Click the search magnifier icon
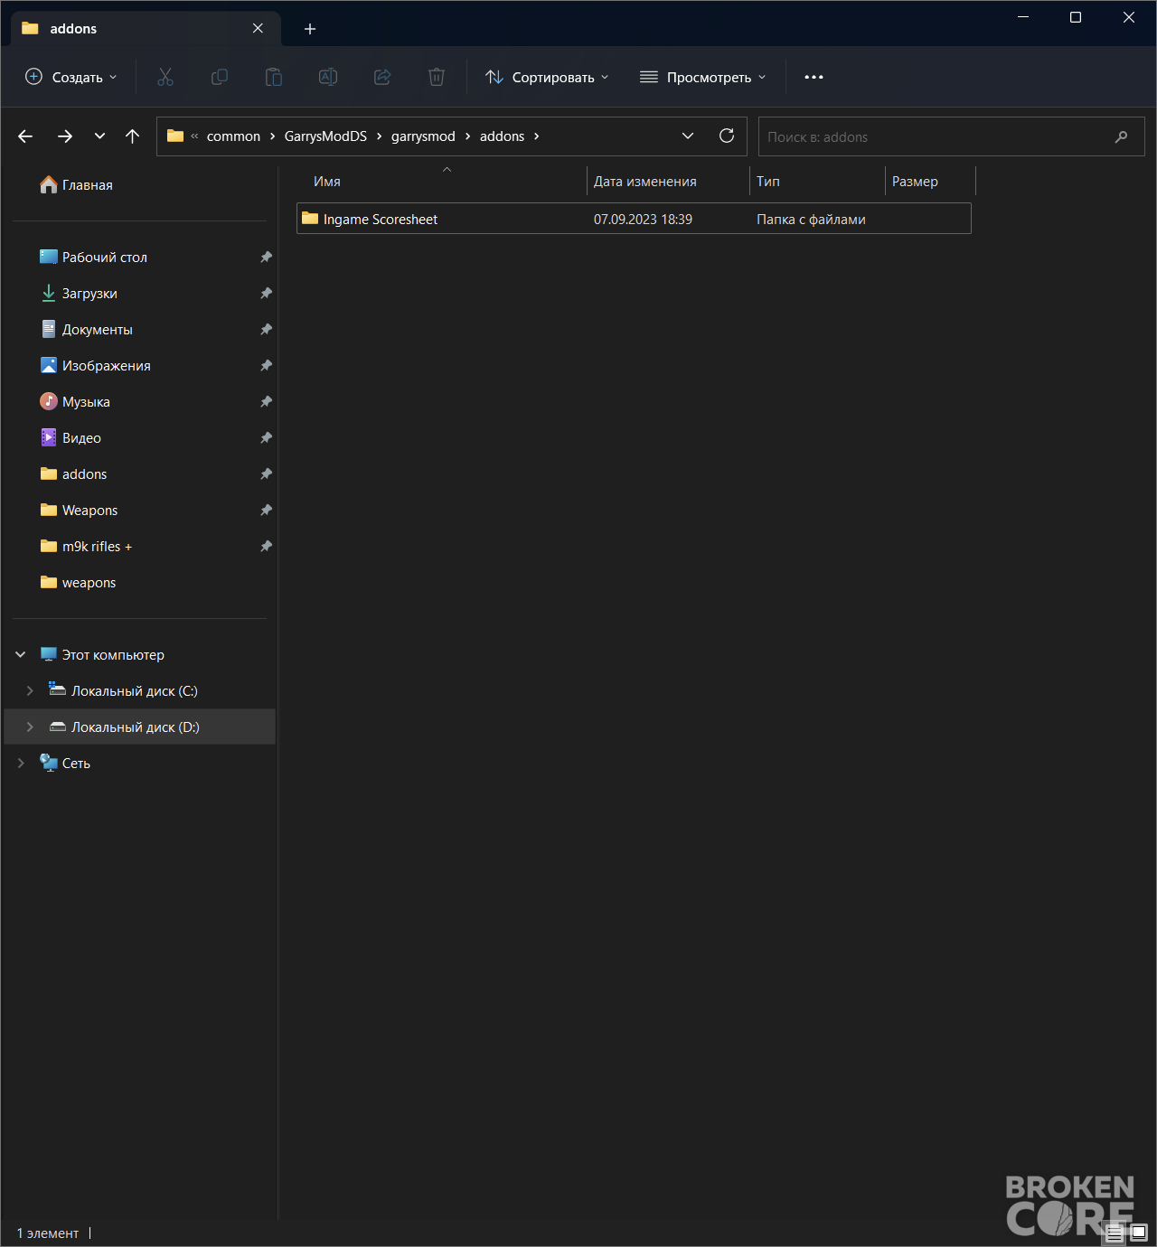The height and width of the screenshot is (1247, 1157). pyautogui.click(x=1121, y=136)
